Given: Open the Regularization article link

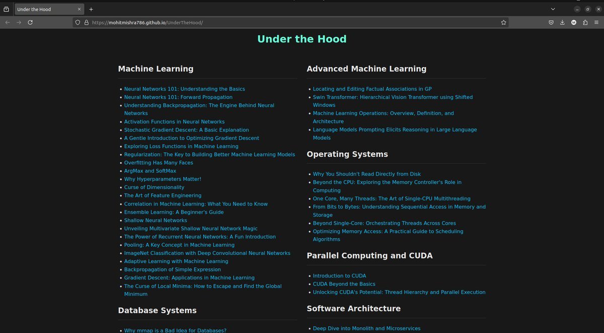Looking at the screenshot, I should (209, 155).
